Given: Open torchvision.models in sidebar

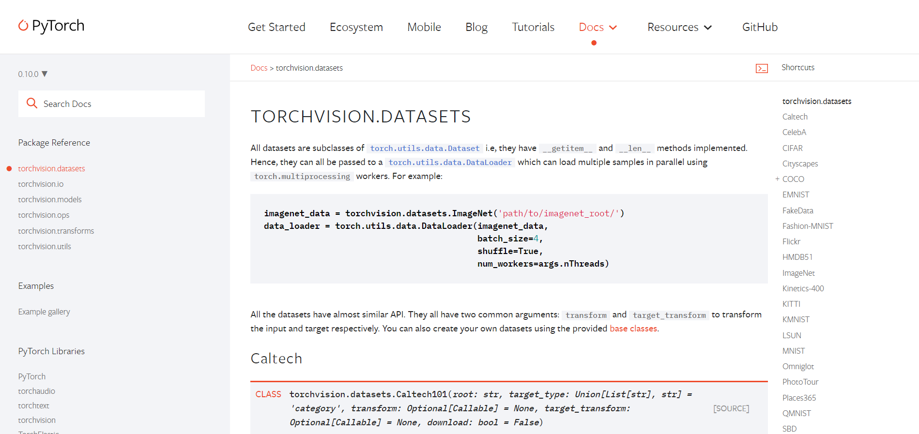Looking at the screenshot, I should tap(50, 199).
